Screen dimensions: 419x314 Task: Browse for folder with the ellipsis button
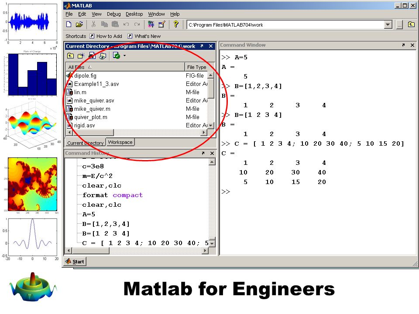[399, 25]
